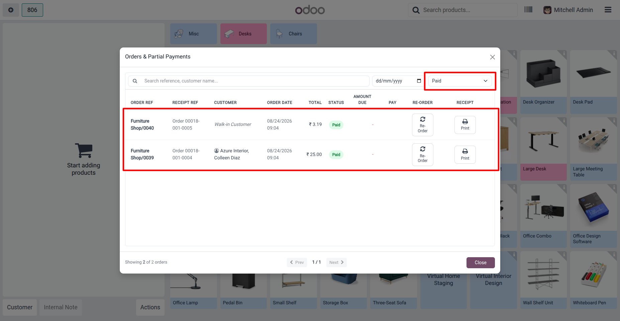Go to Prev page of orders
Screen dimensions: 620x321
[x=297, y=263]
